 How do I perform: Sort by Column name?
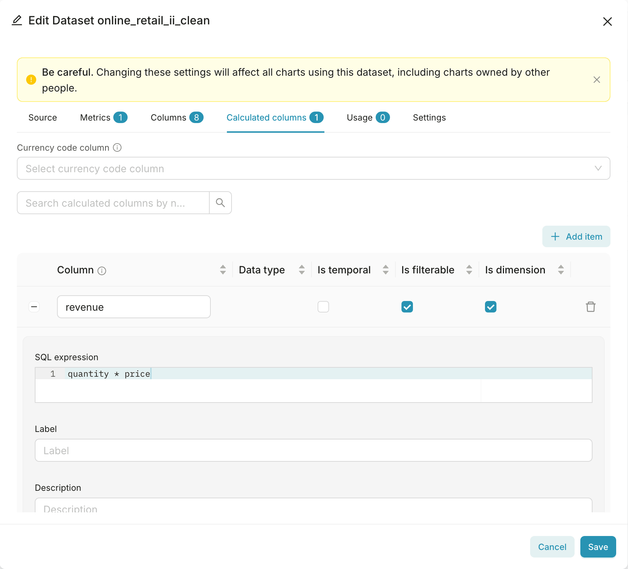[x=223, y=270]
